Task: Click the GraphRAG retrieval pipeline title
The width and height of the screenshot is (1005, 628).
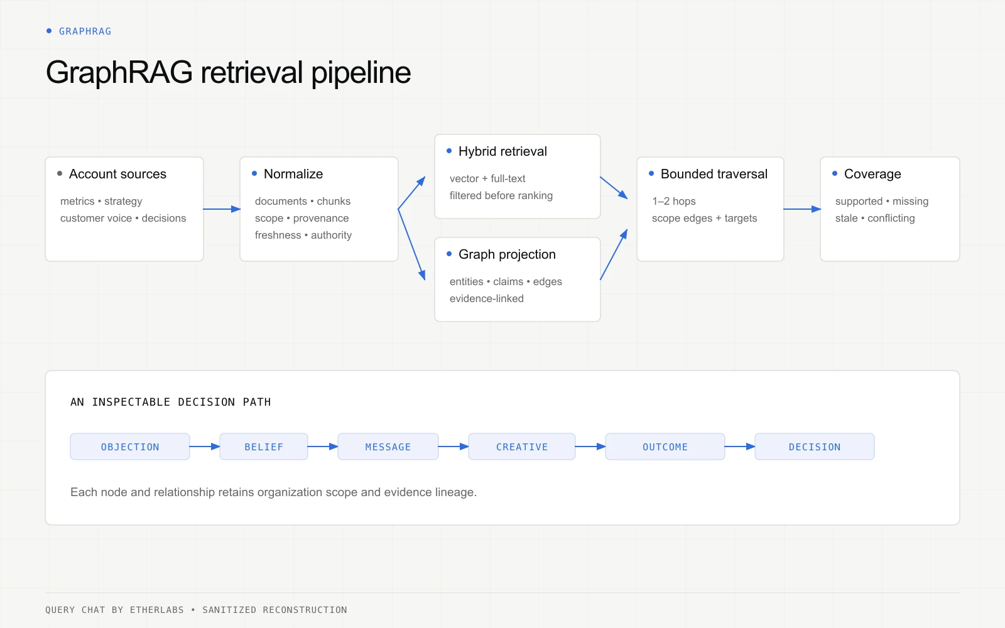Action: point(228,73)
